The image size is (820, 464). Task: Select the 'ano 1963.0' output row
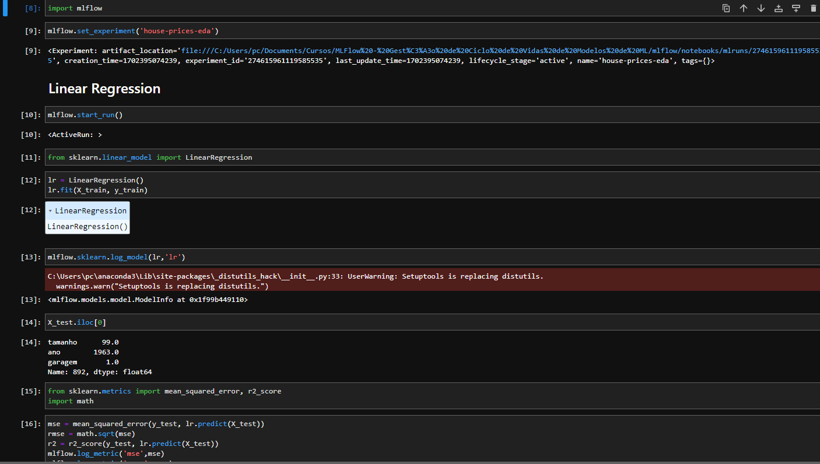click(83, 352)
